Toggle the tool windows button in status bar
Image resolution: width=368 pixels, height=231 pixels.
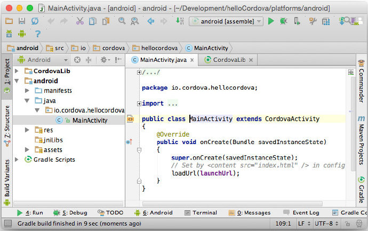[8, 223]
